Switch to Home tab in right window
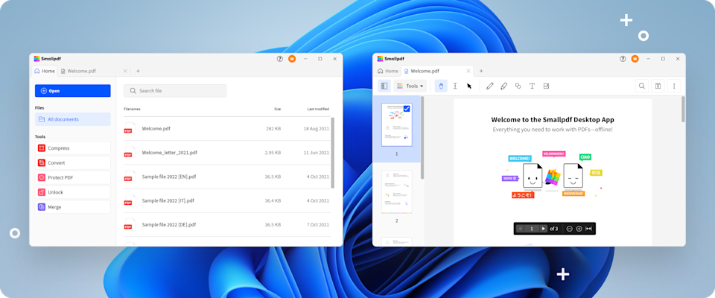The height and width of the screenshot is (298, 715). click(387, 72)
